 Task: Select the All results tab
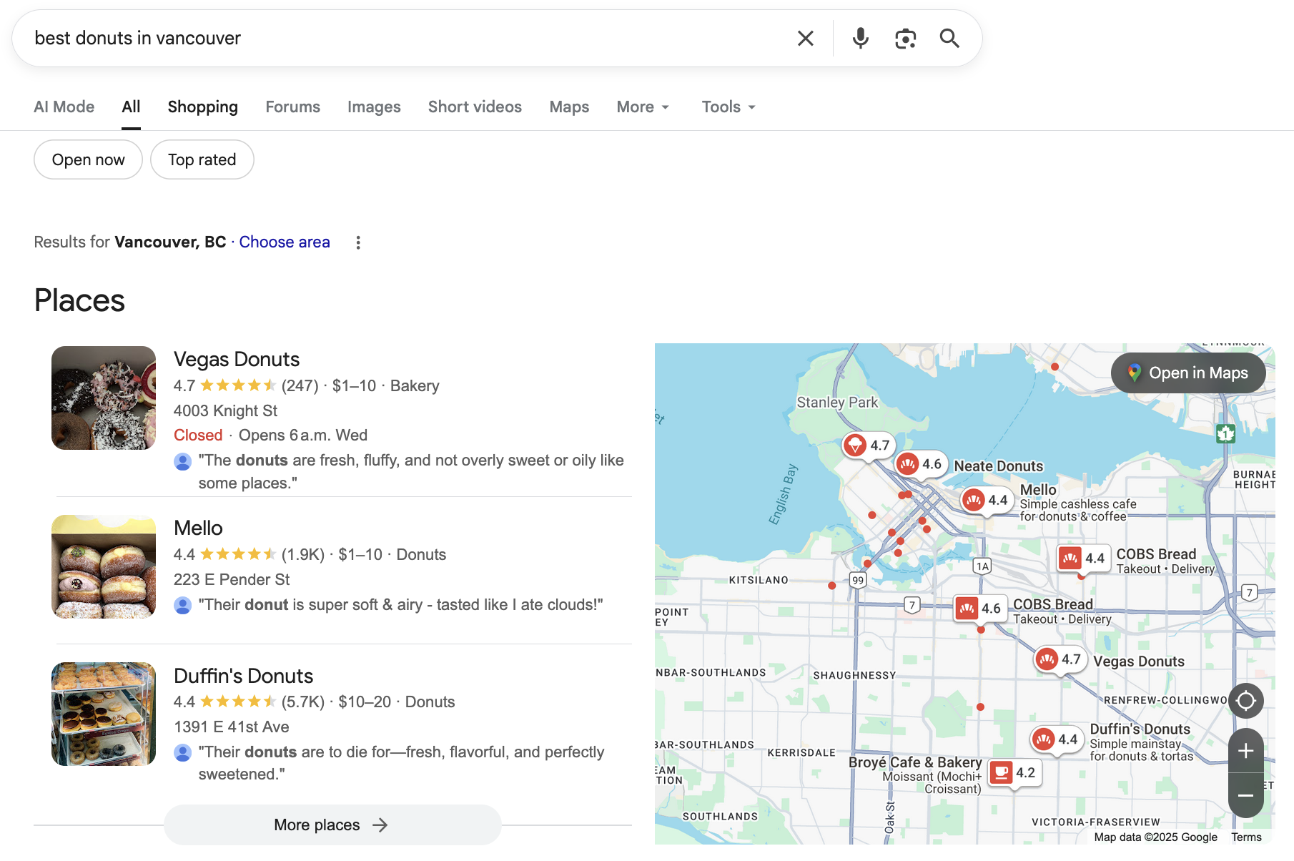131,107
